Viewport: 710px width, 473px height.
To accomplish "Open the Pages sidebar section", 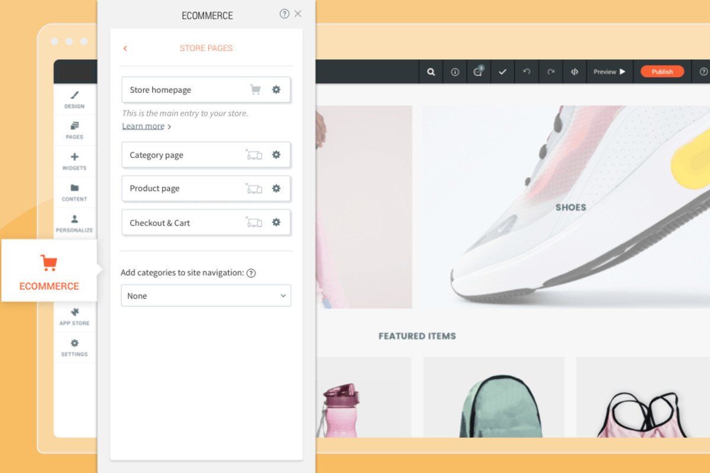I will [x=75, y=130].
